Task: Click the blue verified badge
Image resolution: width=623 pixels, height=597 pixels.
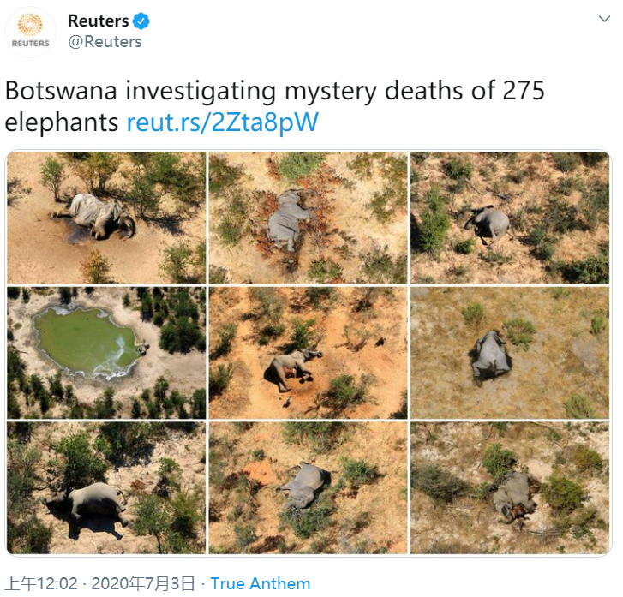Action: point(141,21)
